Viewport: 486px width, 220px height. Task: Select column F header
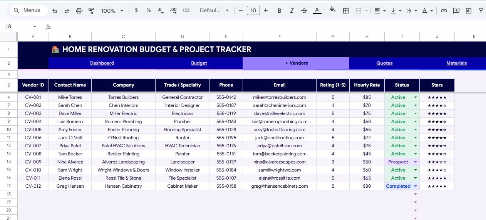click(x=280, y=37)
